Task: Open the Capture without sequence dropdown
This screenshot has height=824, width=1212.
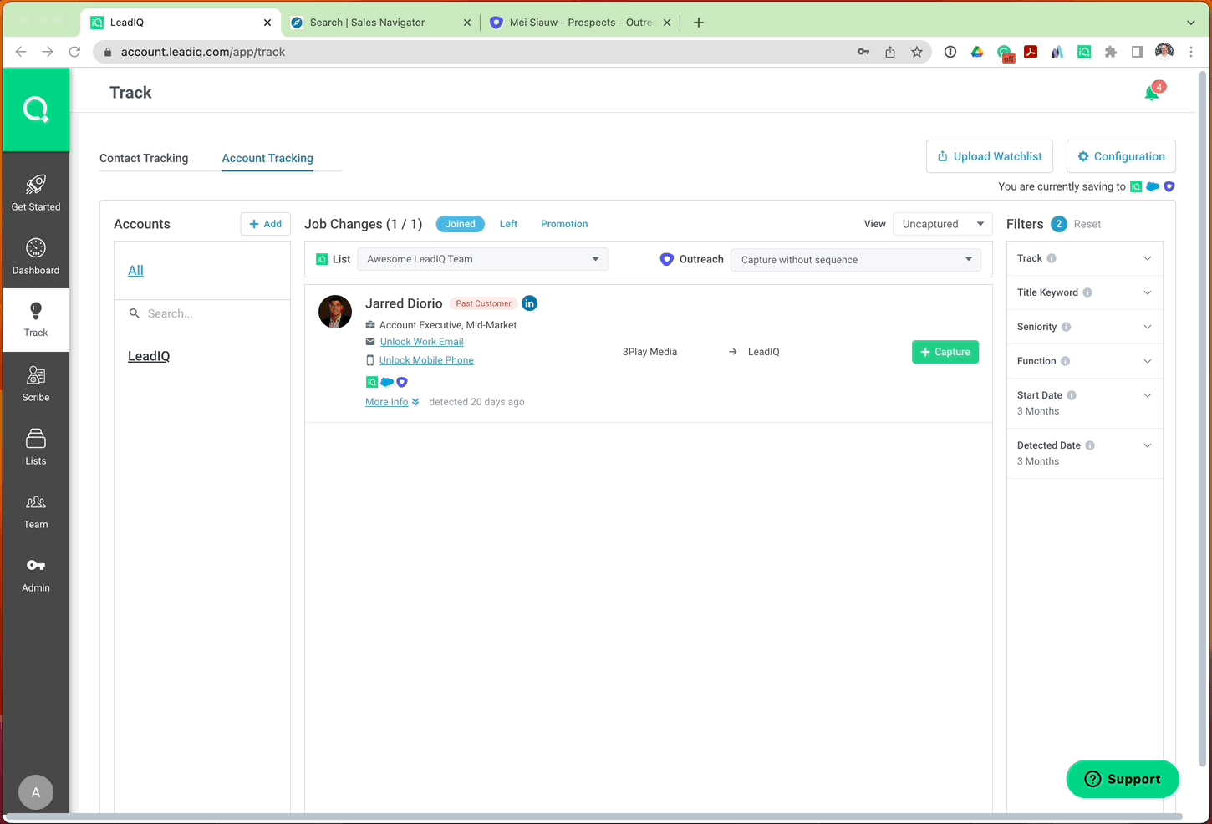Action: coord(856,260)
